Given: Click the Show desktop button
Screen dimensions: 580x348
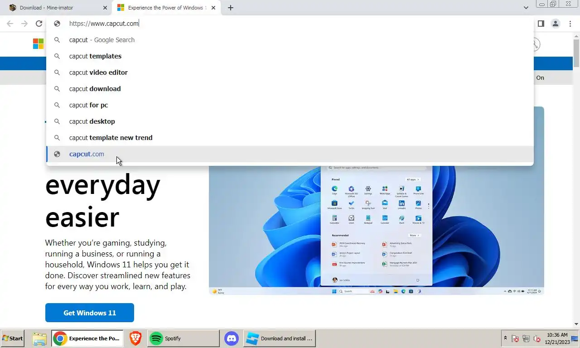Looking at the screenshot, I should tap(575, 338).
